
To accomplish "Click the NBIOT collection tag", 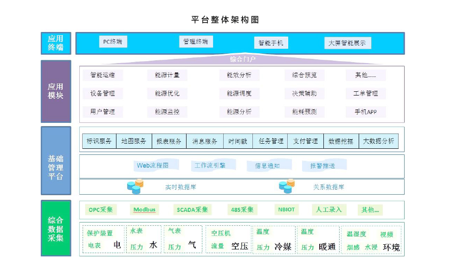I will tap(287, 210).
